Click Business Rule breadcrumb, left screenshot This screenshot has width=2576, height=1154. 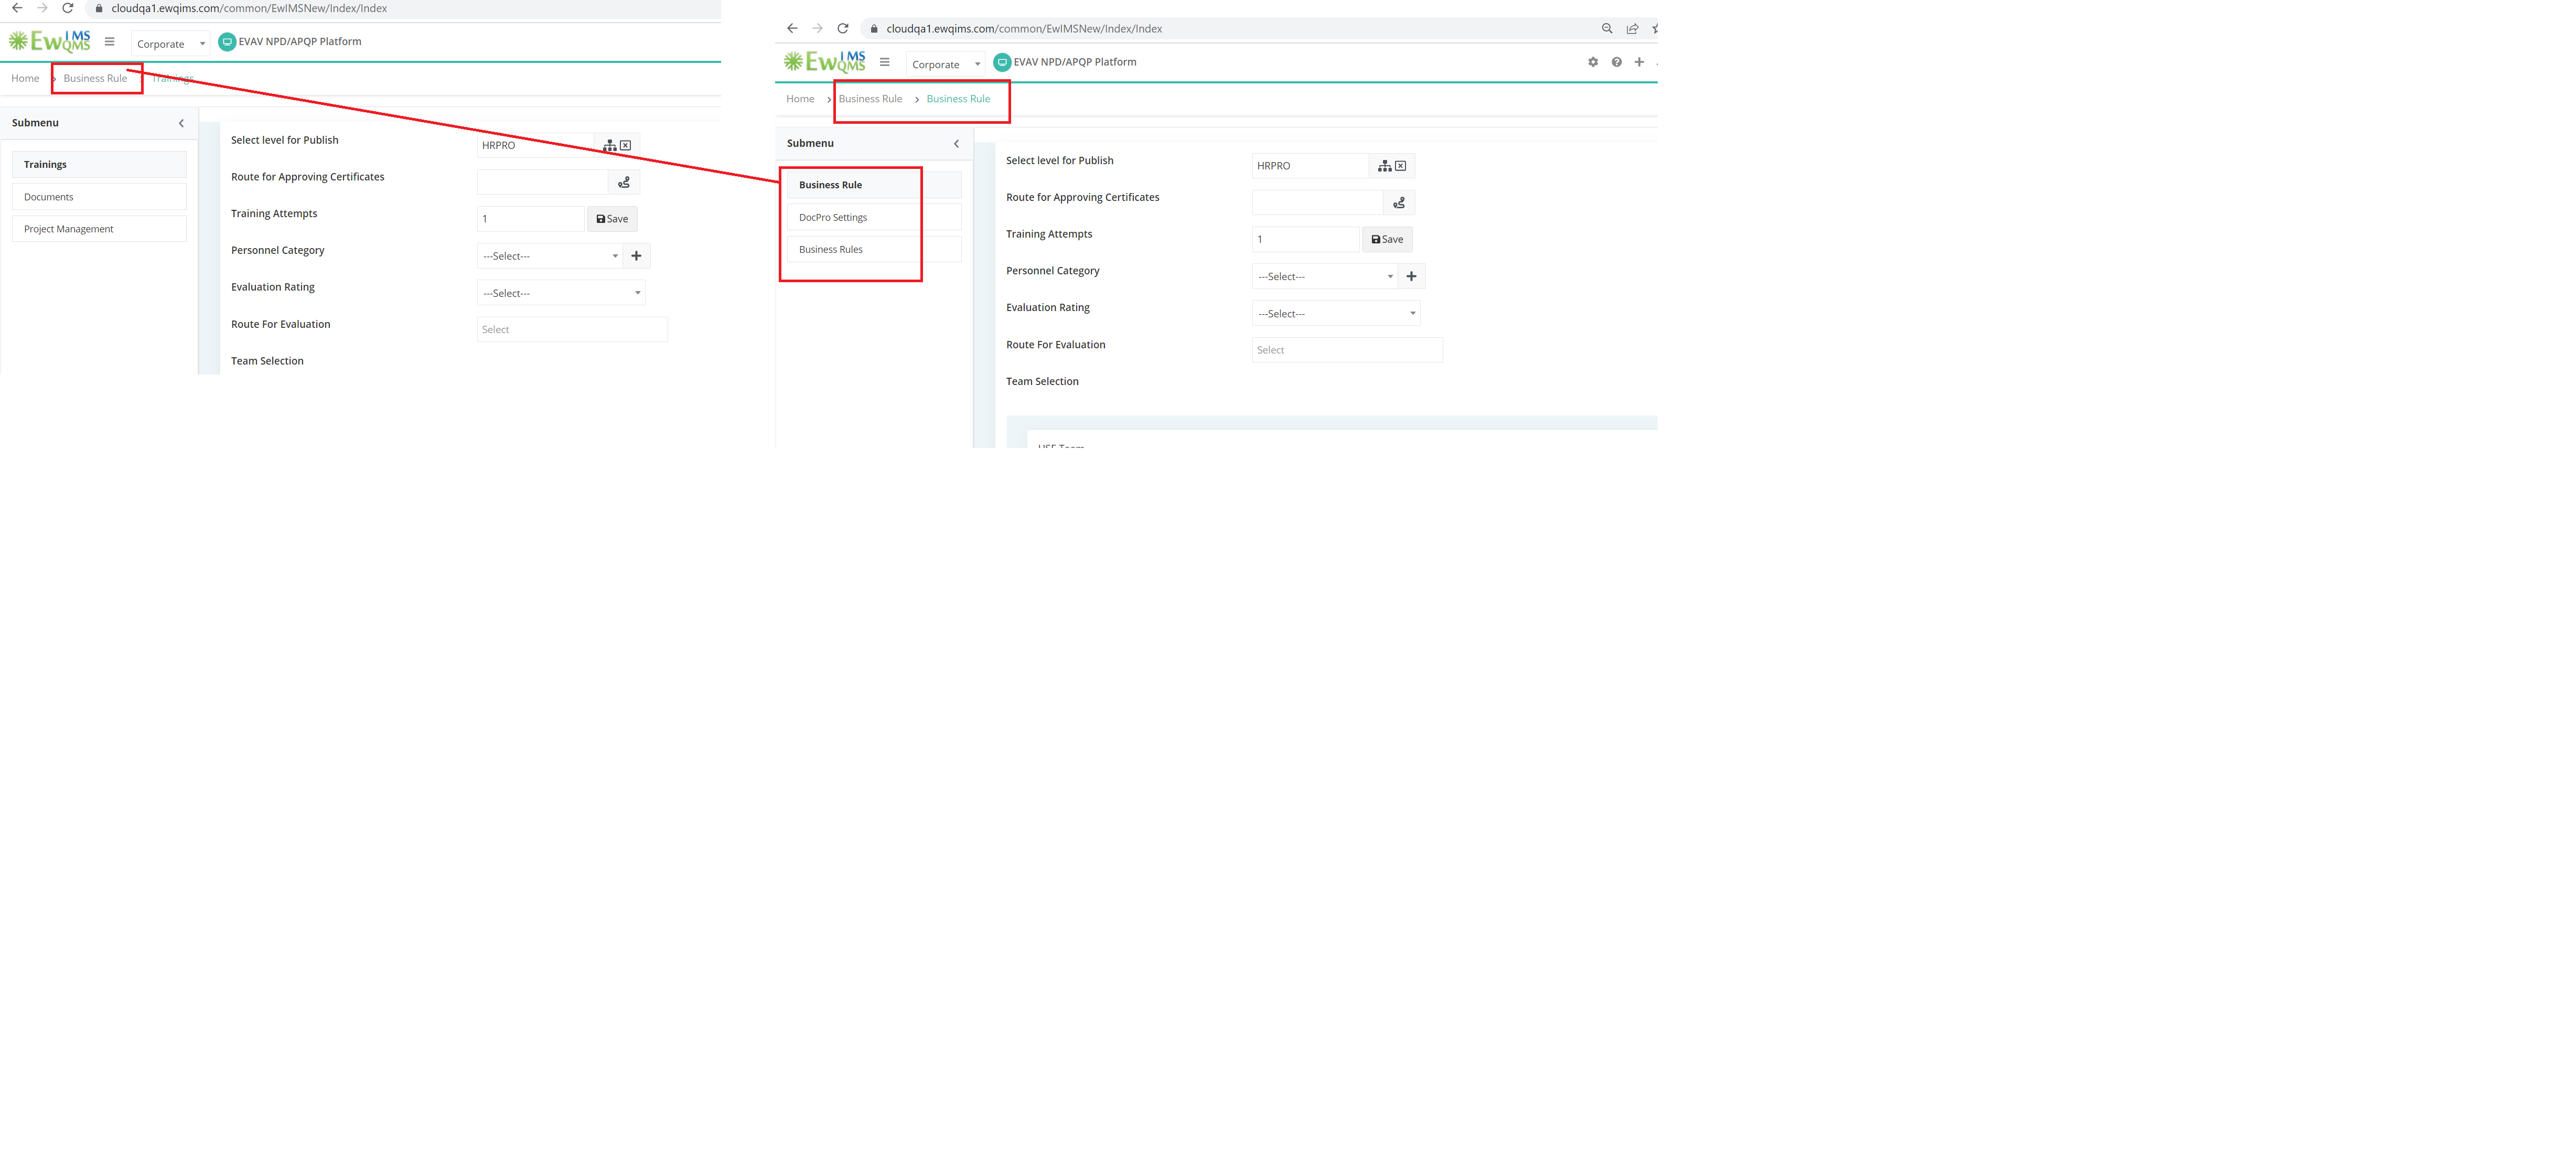click(x=95, y=78)
